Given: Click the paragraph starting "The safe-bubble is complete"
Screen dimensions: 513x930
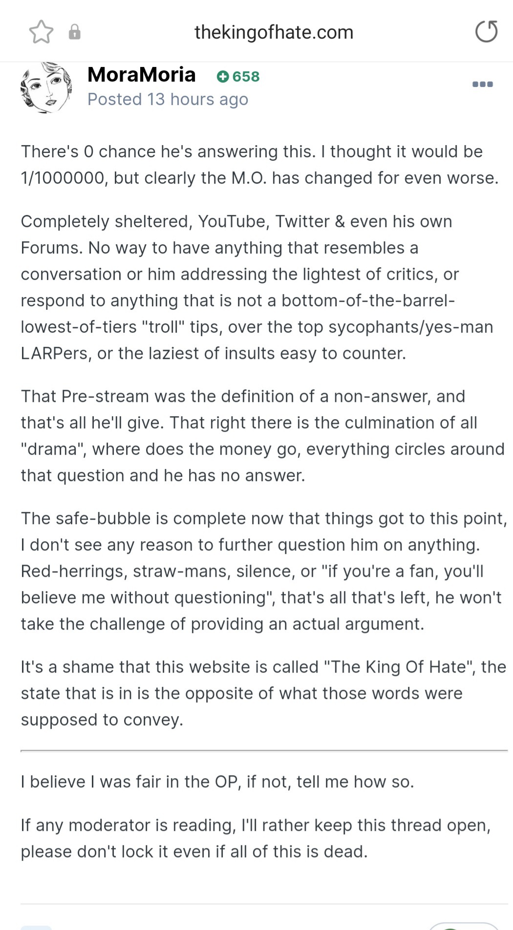Looking at the screenshot, I should pyautogui.click(x=264, y=571).
